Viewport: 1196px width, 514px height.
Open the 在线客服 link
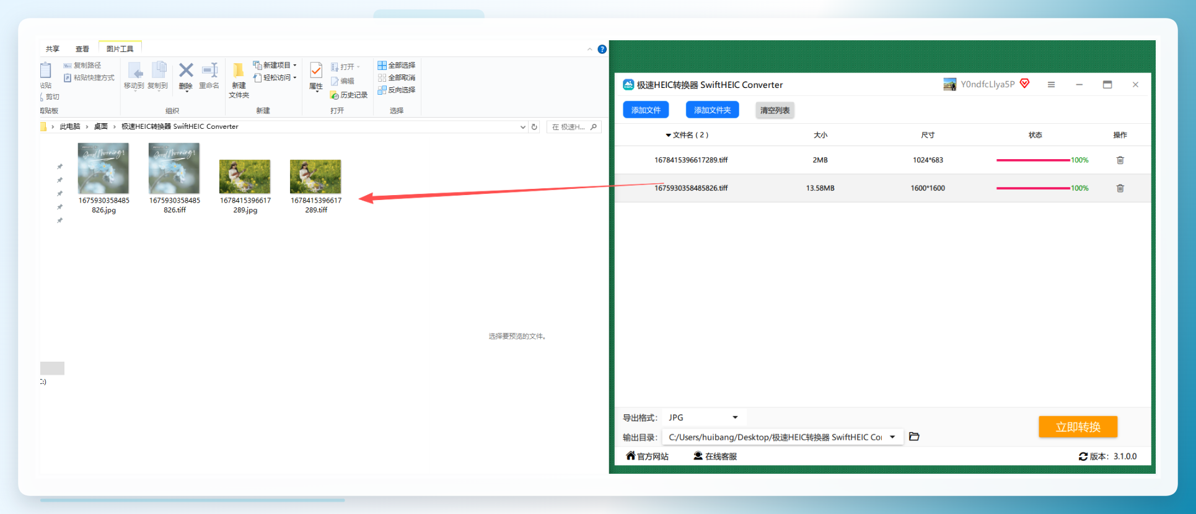coord(715,456)
